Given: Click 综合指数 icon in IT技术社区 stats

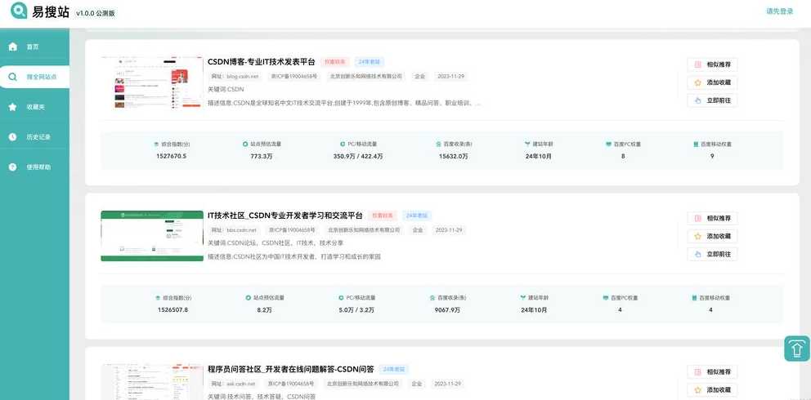Looking at the screenshot, I should [158, 298].
